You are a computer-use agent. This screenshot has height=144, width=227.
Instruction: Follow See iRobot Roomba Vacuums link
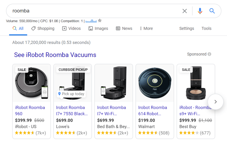pos(55,55)
